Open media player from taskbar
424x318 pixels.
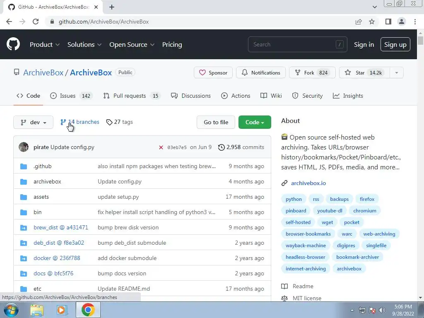click(62, 310)
